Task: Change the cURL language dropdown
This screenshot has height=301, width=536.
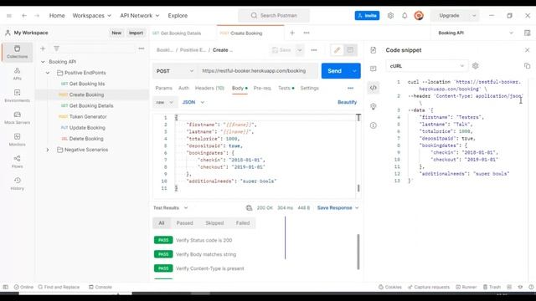Action: tap(426, 66)
